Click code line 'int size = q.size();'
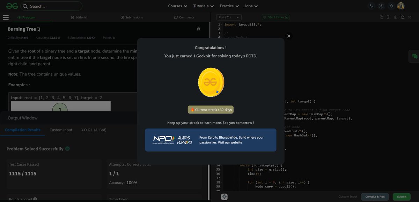Image resolution: width=419 pixels, height=202 pixels. pos(267,170)
